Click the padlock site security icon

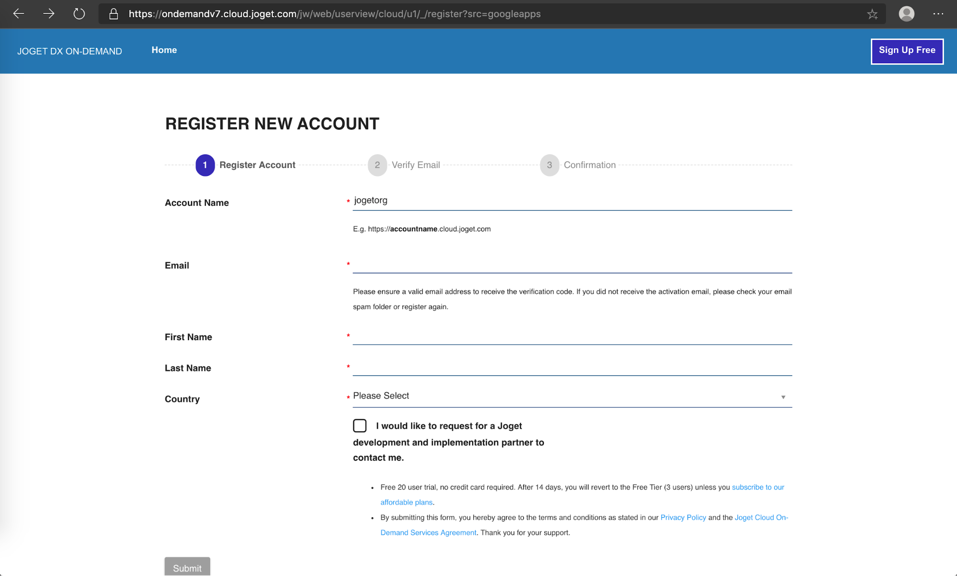(x=113, y=14)
